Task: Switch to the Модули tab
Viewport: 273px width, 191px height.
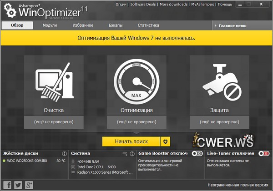Action: coord(50,25)
